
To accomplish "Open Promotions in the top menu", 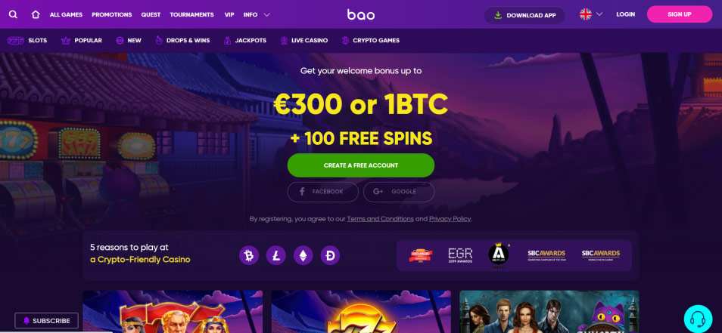I will tap(112, 14).
